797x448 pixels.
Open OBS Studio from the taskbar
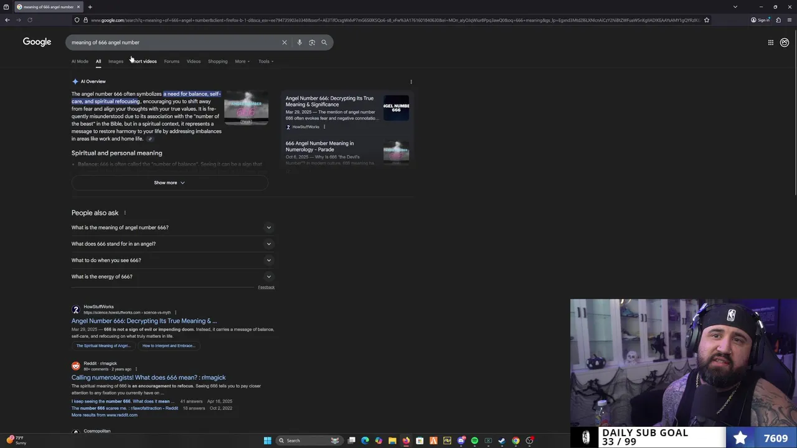click(x=529, y=441)
